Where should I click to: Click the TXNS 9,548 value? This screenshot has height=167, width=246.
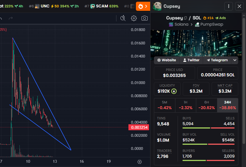(x=163, y=124)
